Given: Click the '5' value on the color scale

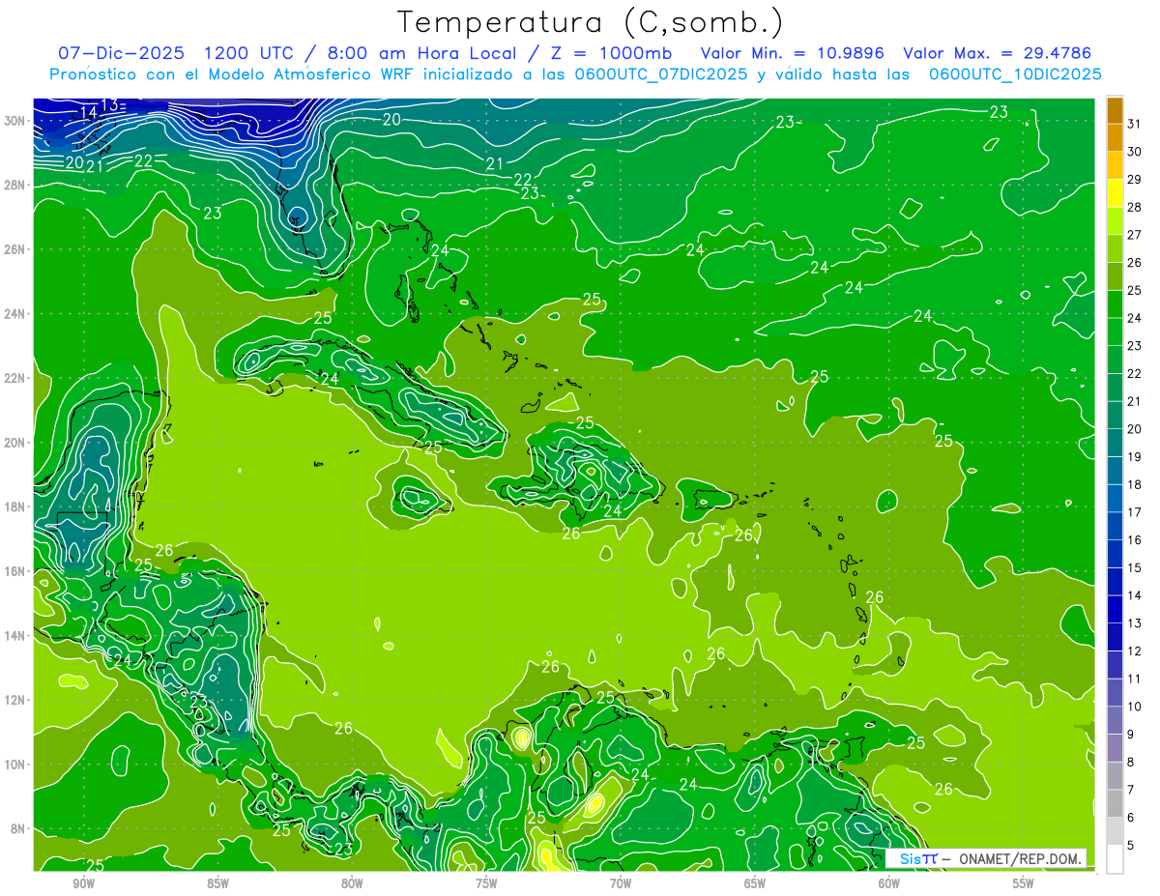Looking at the screenshot, I should (1132, 846).
